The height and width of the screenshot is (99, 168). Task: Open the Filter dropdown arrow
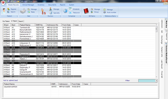[156, 81]
